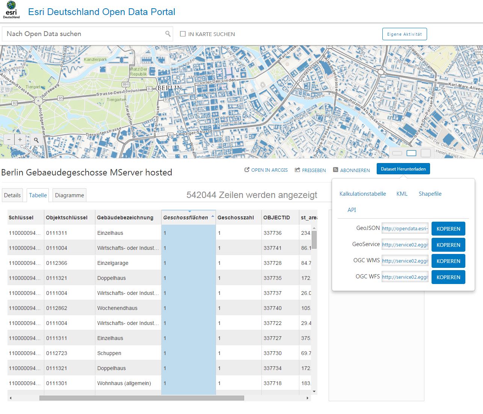Click the Open in ArcGIS icon
Image resolution: width=483 pixels, height=414 pixels.
pos(247,169)
